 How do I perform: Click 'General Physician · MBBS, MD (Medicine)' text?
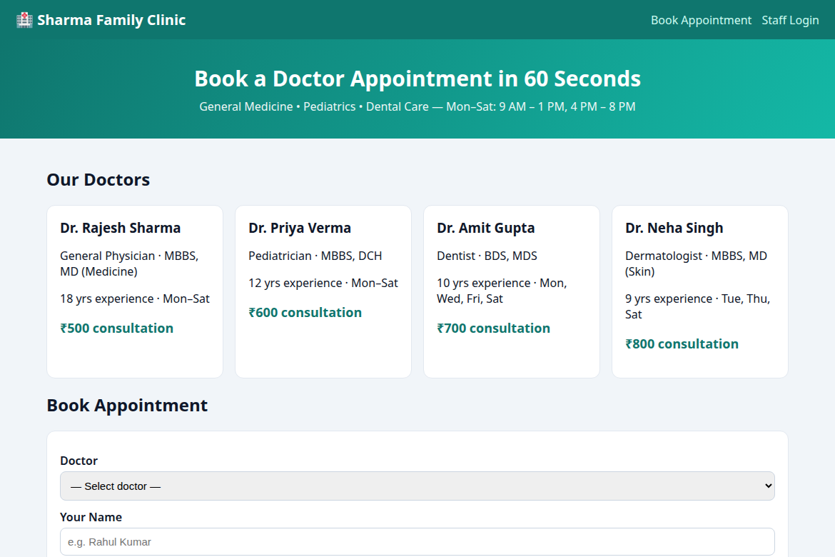point(129,264)
